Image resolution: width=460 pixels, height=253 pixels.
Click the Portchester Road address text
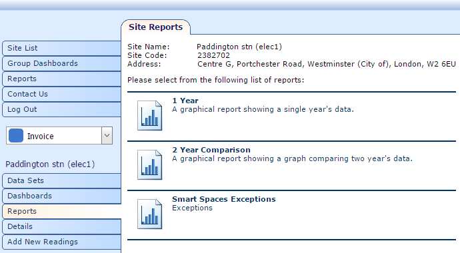point(327,64)
